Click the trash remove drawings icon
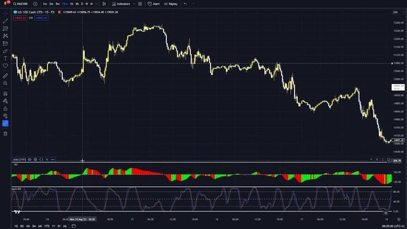Image resolution: width=407 pixels, height=229 pixels. [5, 134]
